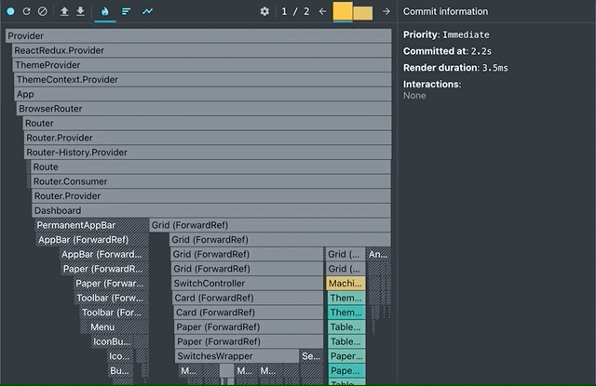Select the truncated AppBar (Forward... bar

click(104, 254)
